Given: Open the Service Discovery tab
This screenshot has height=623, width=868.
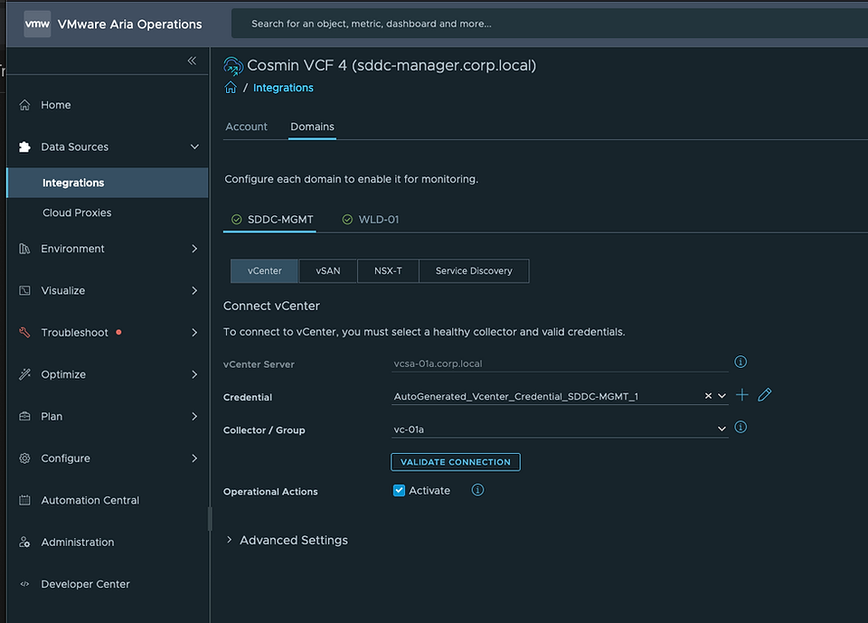Looking at the screenshot, I should (474, 270).
